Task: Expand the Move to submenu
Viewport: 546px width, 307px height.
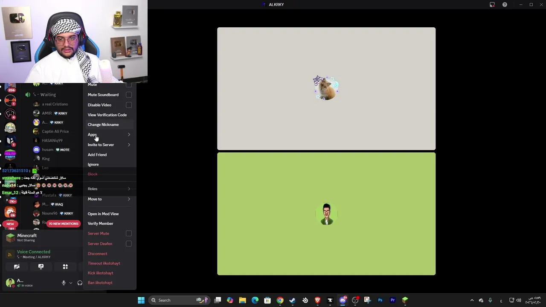Action: 109,199
